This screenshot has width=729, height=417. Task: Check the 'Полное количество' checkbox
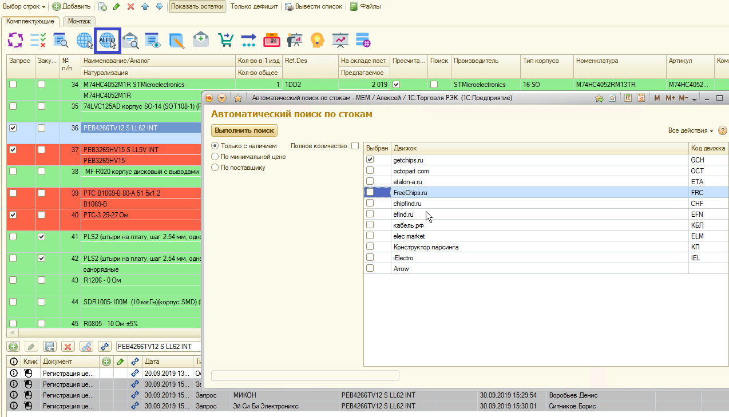pyautogui.click(x=355, y=146)
